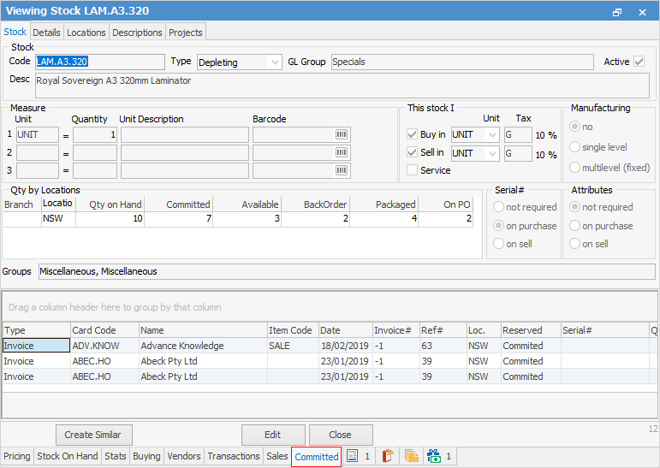Click the barcode icon in measure row 1
This screenshot has height=468, width=660.
341,135
